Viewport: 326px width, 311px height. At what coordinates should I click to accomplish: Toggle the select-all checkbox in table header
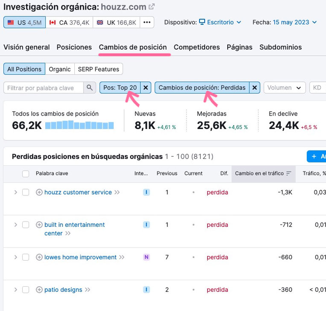pyautogui.click(x=26, y=174)
